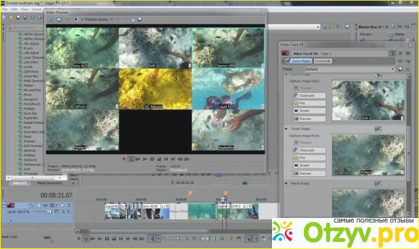419x249 pixels.
Task: Open split screen view dropdown arrow
Action: [83, 19]
